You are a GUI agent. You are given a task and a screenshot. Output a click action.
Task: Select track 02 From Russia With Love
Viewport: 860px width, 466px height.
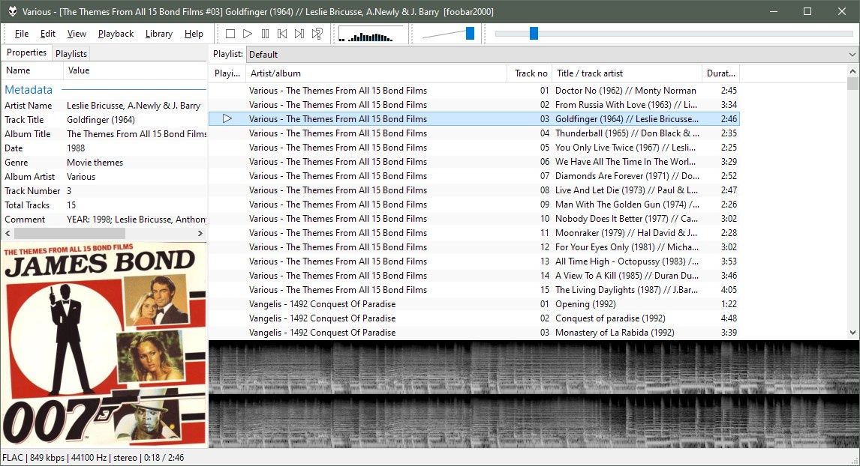click(474, 105)
